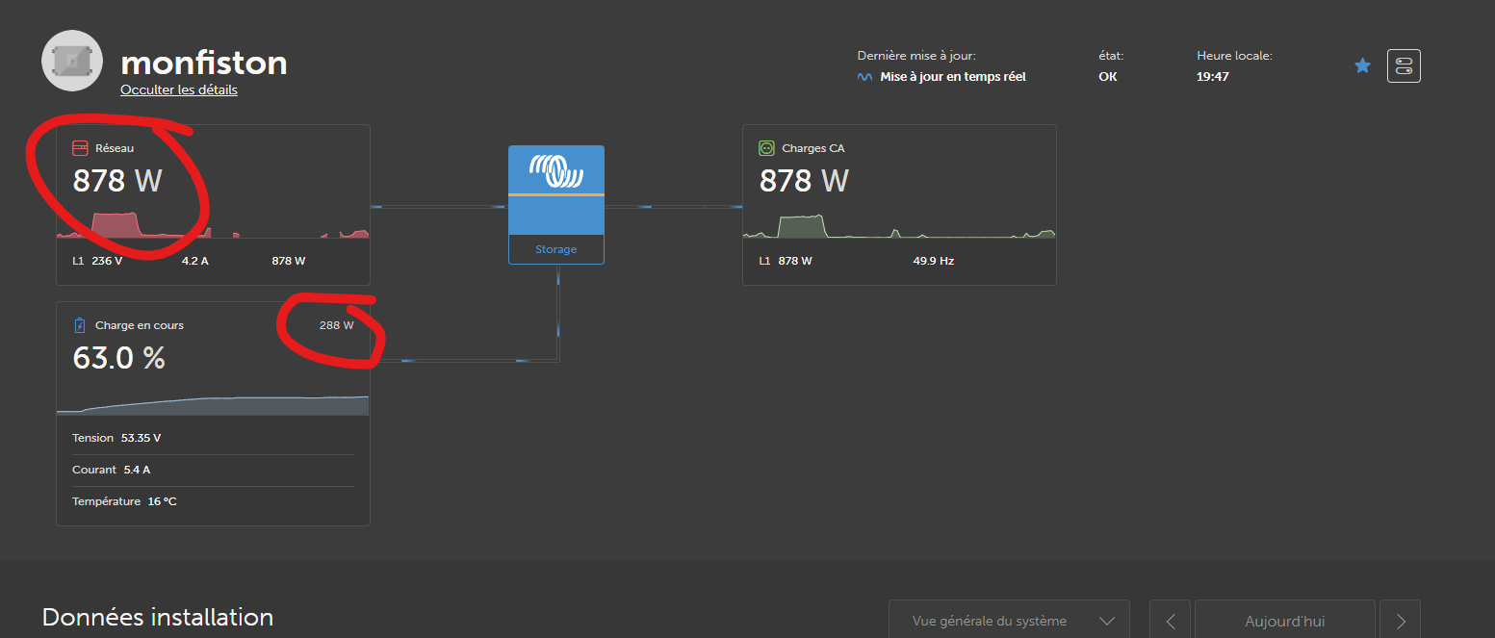Click the monfiston installation avatar image
1495x638 pixels.
pos(72,61)
